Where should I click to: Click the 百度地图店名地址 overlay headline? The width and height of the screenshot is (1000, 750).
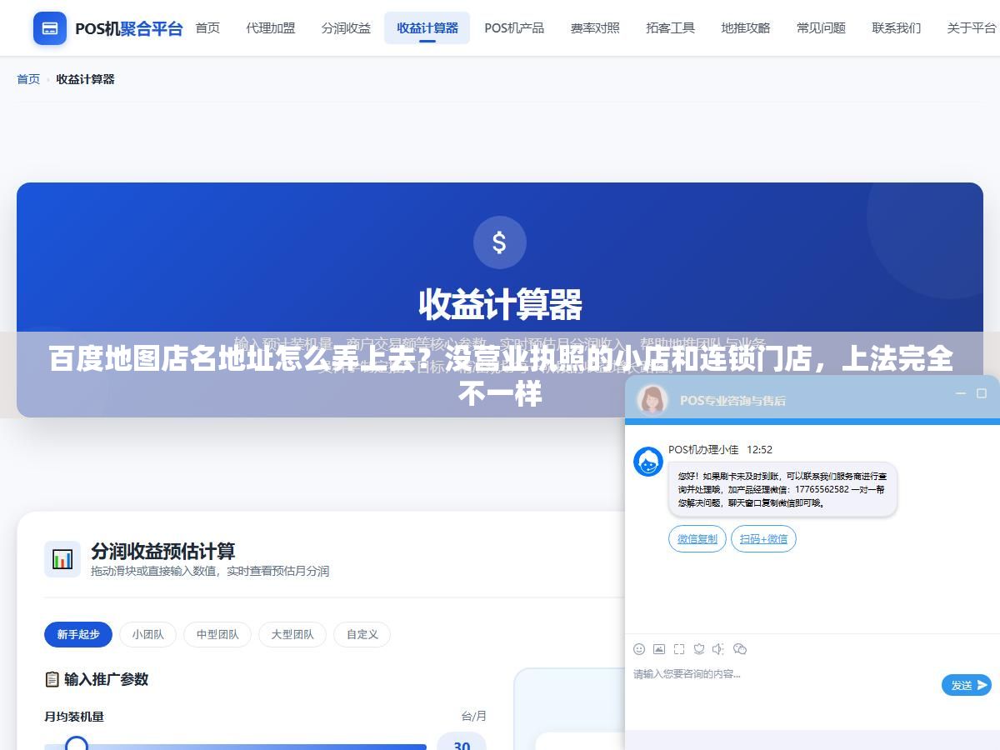coord(500,375)
